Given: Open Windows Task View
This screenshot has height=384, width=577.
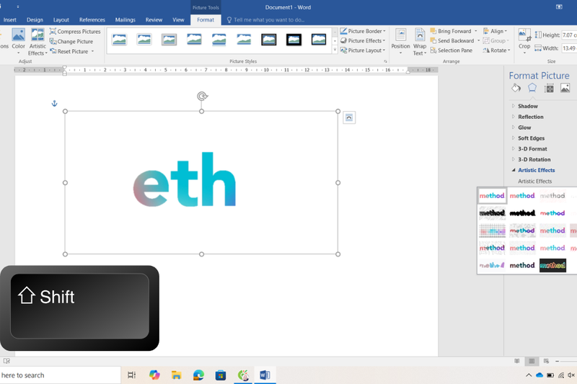Looking at the screenshot, I should [131, 375].
